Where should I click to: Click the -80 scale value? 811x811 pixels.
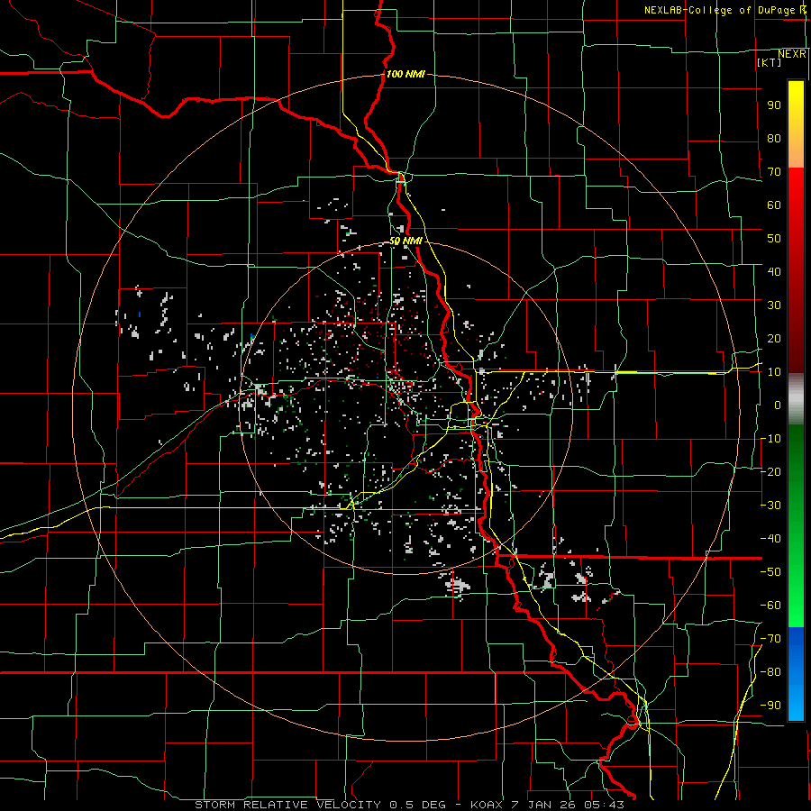pyautogui.click(x=770, y=672)
